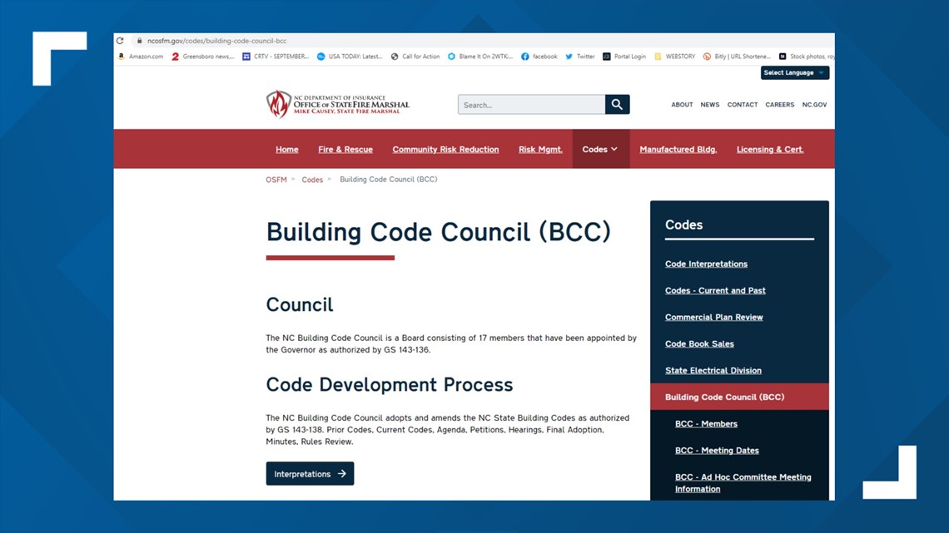Open Commercial Plan Review sidebar link
The image size is (949, 533).
click(x=714, y=318)
